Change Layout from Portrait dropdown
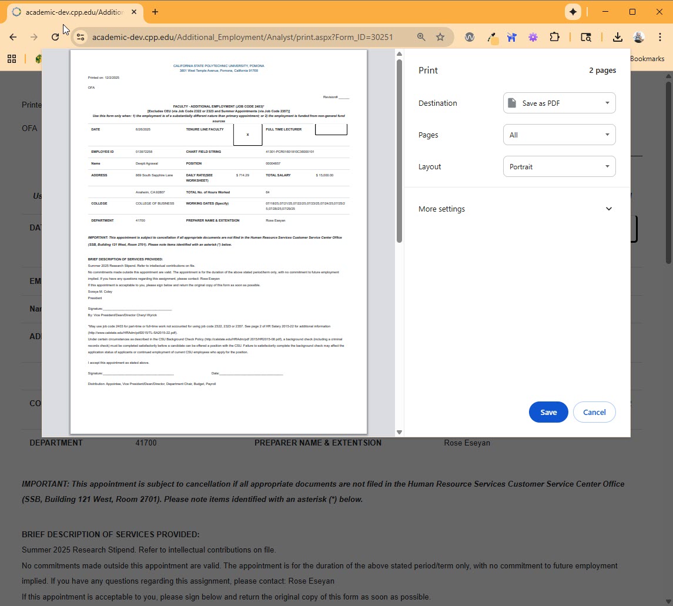673x606 pixels. (559, 166)
